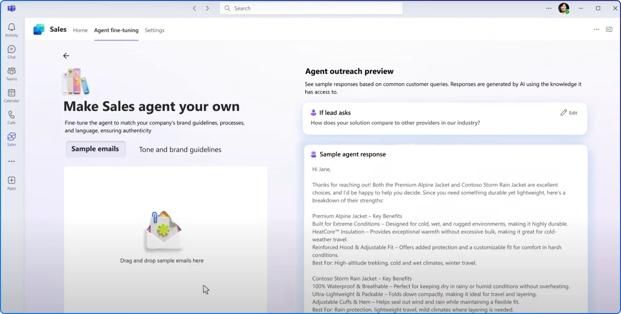
Task: Click the If lead asks person icon
Action: point(313,112)
